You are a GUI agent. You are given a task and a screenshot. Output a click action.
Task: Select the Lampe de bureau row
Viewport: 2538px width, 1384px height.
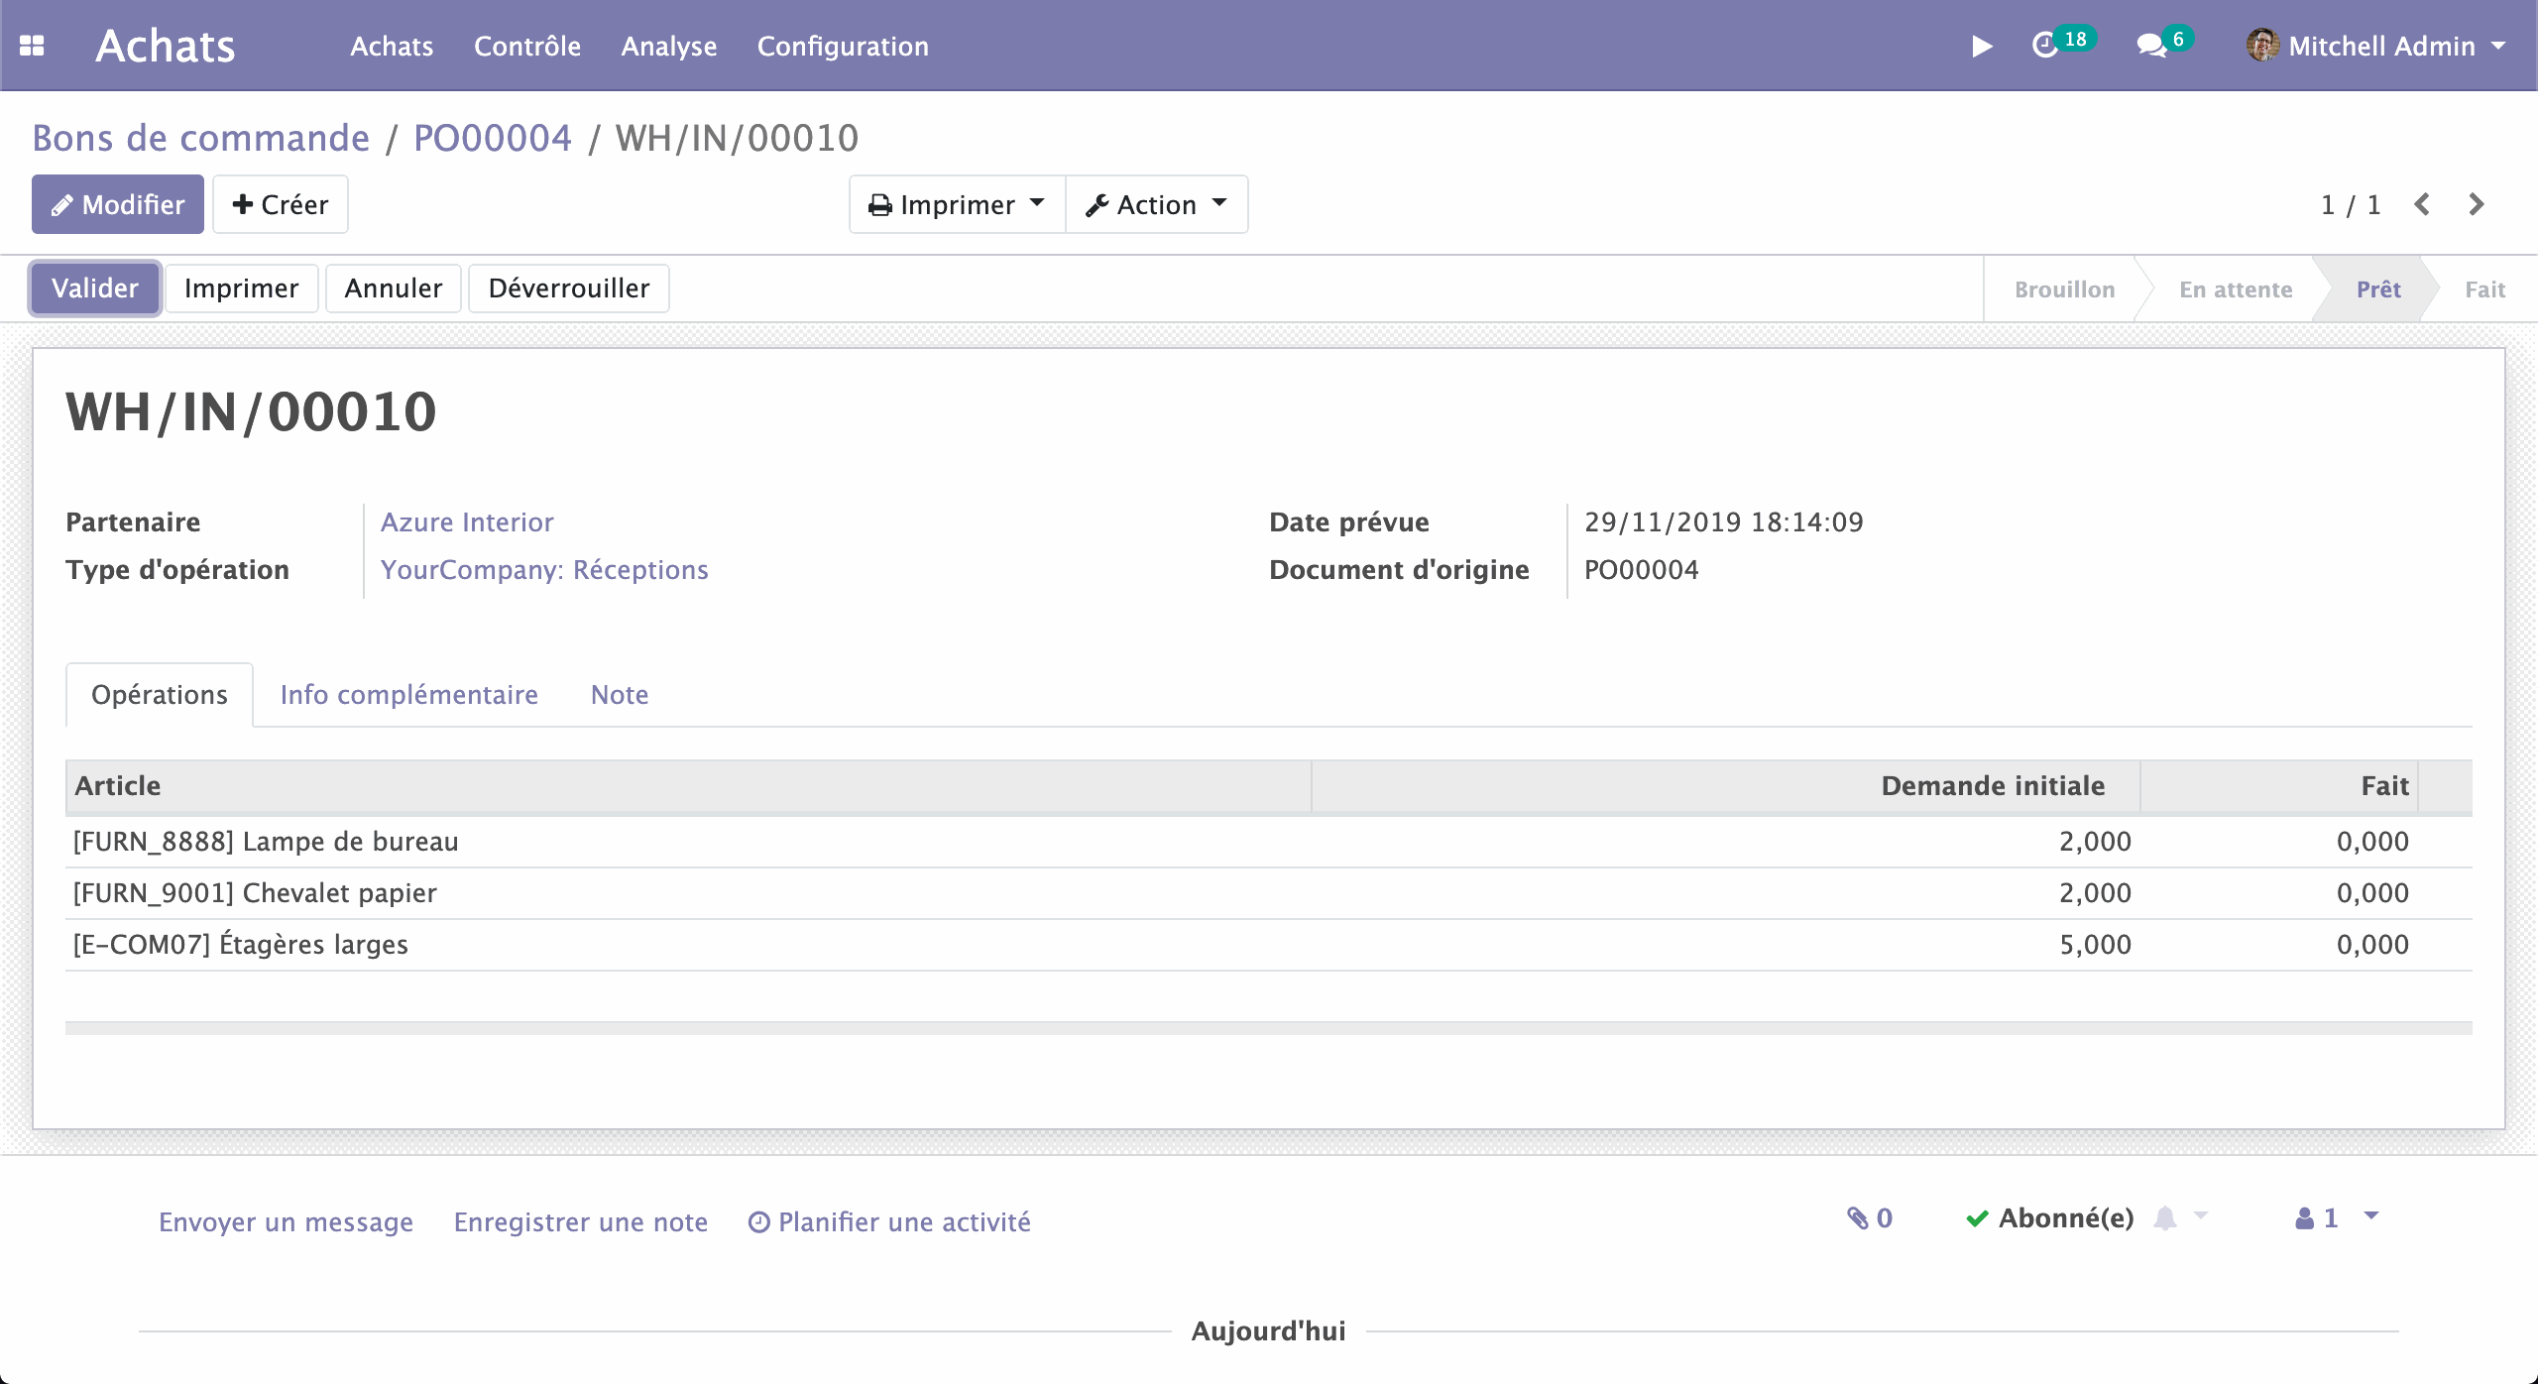(x=266, y=841)
